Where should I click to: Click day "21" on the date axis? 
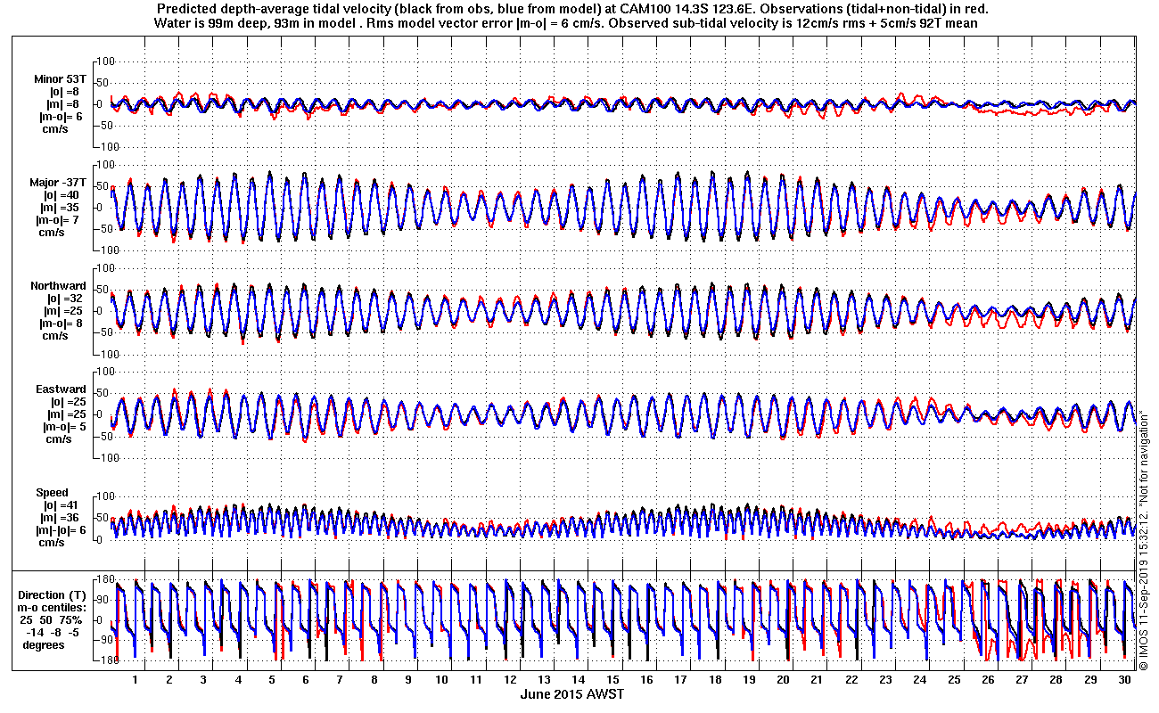point(818,680)
